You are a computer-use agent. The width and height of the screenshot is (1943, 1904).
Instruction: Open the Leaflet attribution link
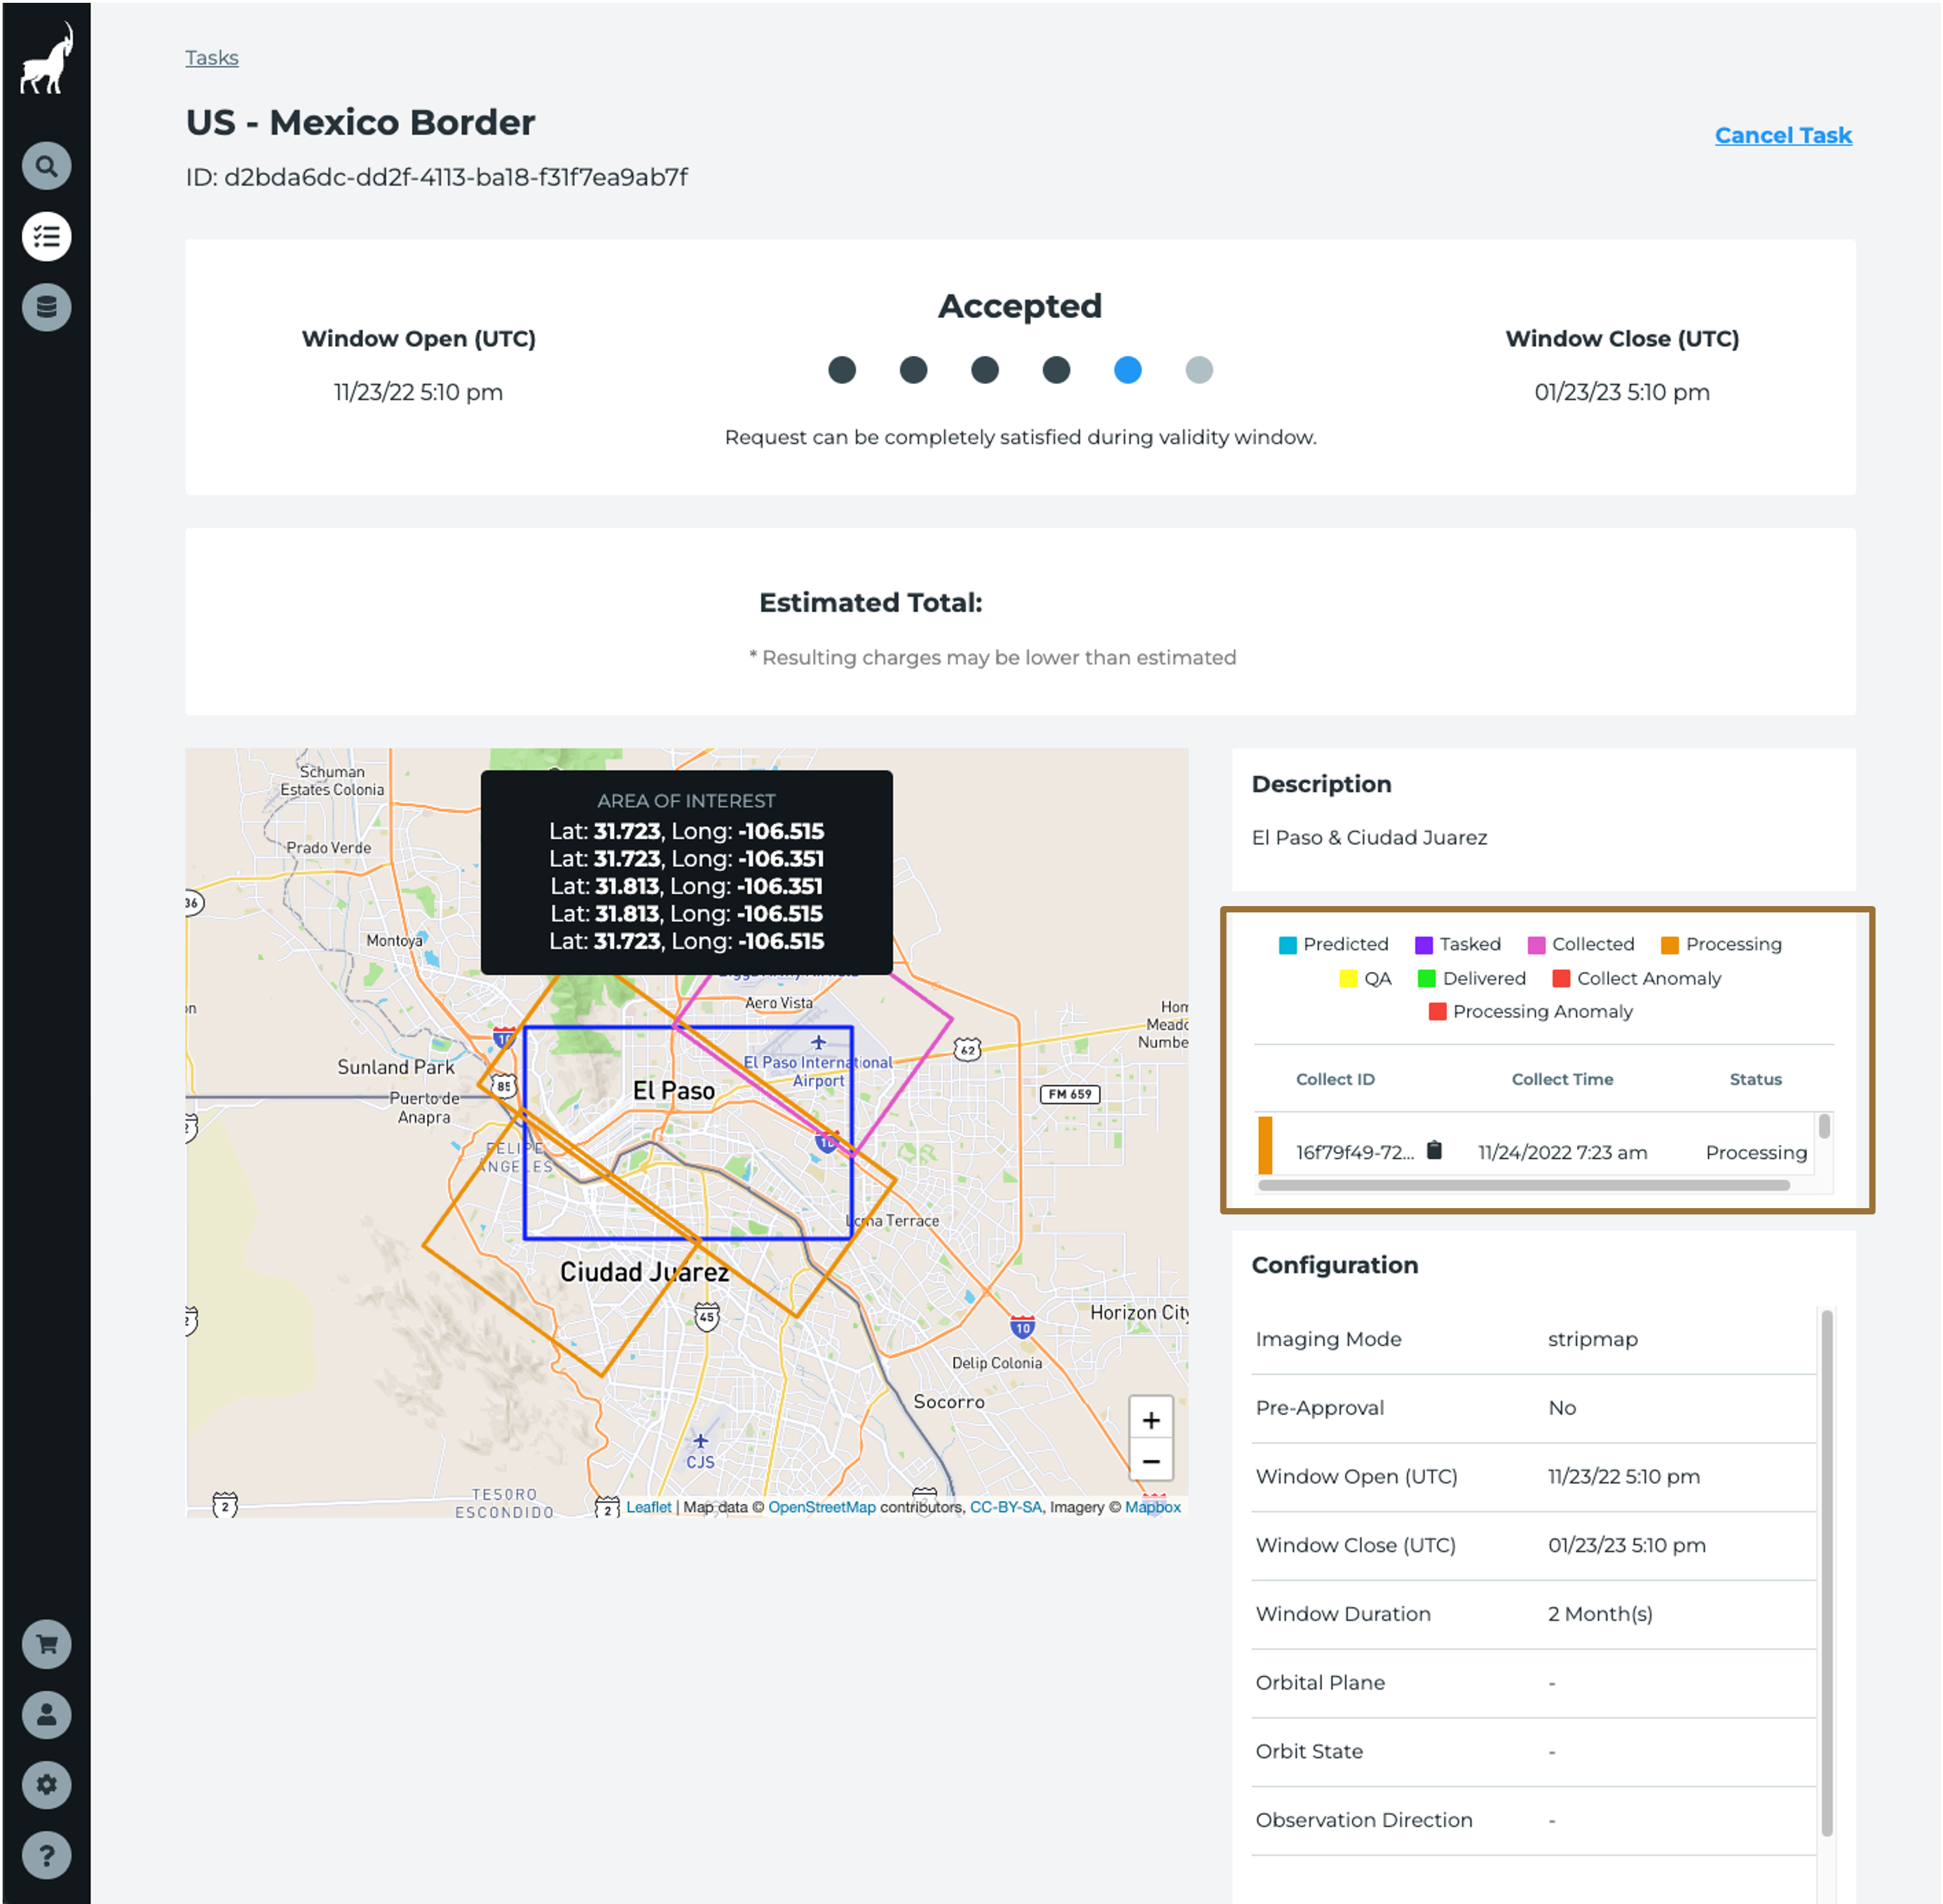(x=648, y=1507)
